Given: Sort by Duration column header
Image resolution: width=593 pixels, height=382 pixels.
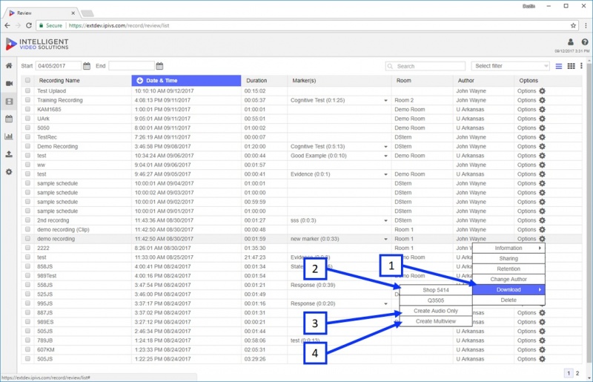Looking at the screenshot, I should (x=256, y=80).
